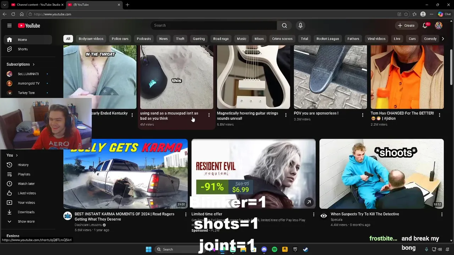This screenshot has width=454, height=255.
Task: Click the YouTube logo
Action: pyautogui.click(x=29, y=25)
